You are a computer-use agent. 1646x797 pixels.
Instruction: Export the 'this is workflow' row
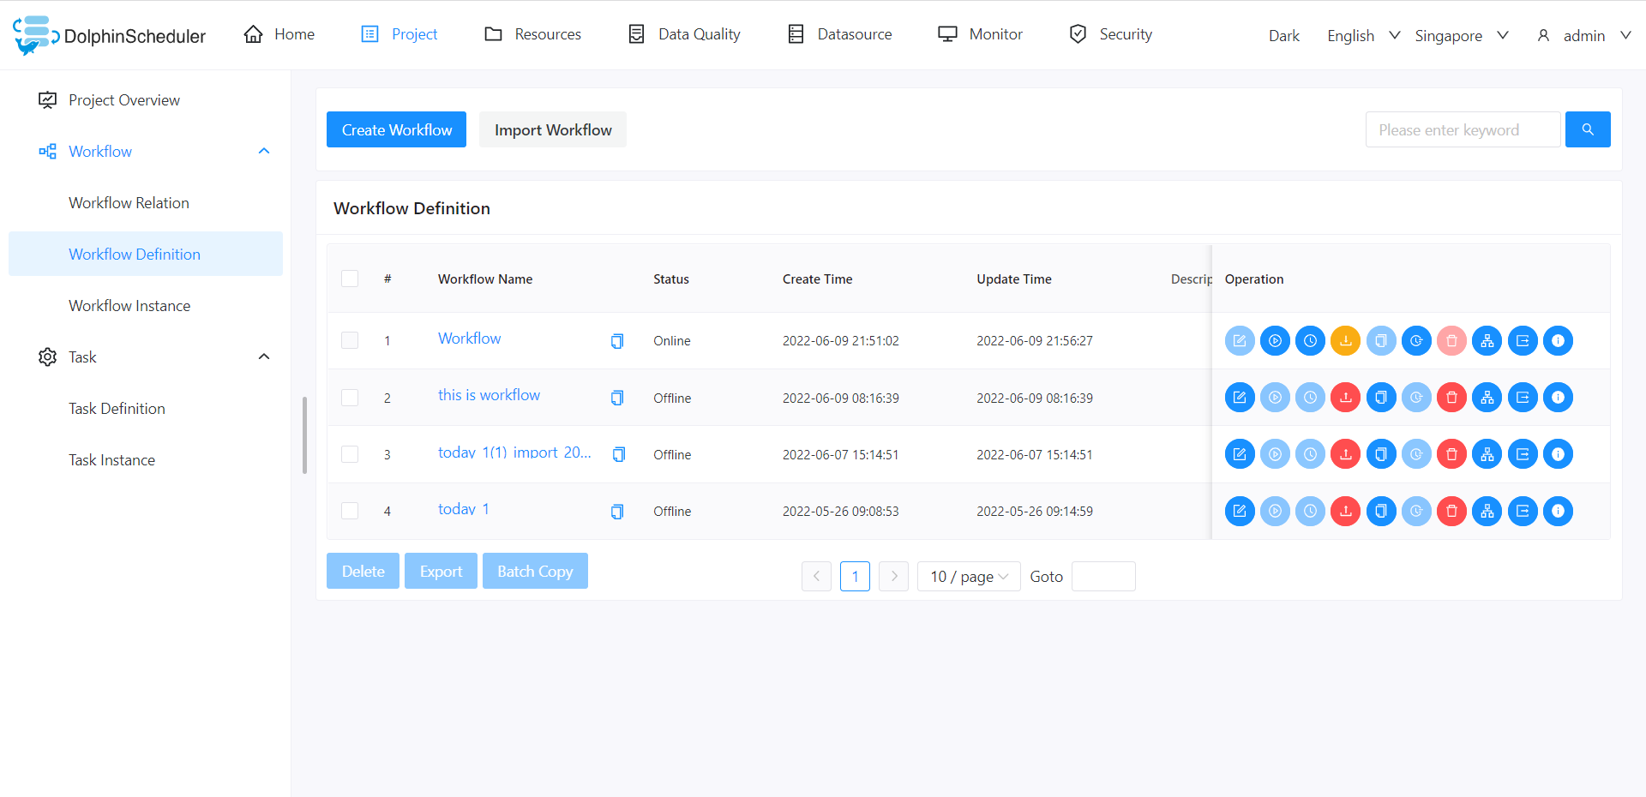tap(1522, 398)
